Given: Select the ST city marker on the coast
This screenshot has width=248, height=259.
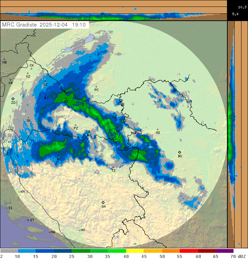Looking at the screenshot, I should pyautogui.click(x=28, y=220).
